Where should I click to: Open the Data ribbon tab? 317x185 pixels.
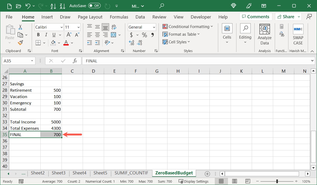[140, 17]
